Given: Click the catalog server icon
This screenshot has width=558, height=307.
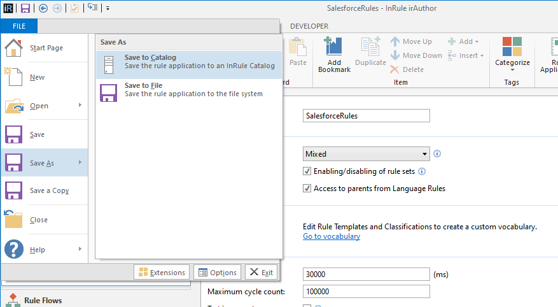Looking at the screenshot, I should [109, 65].
